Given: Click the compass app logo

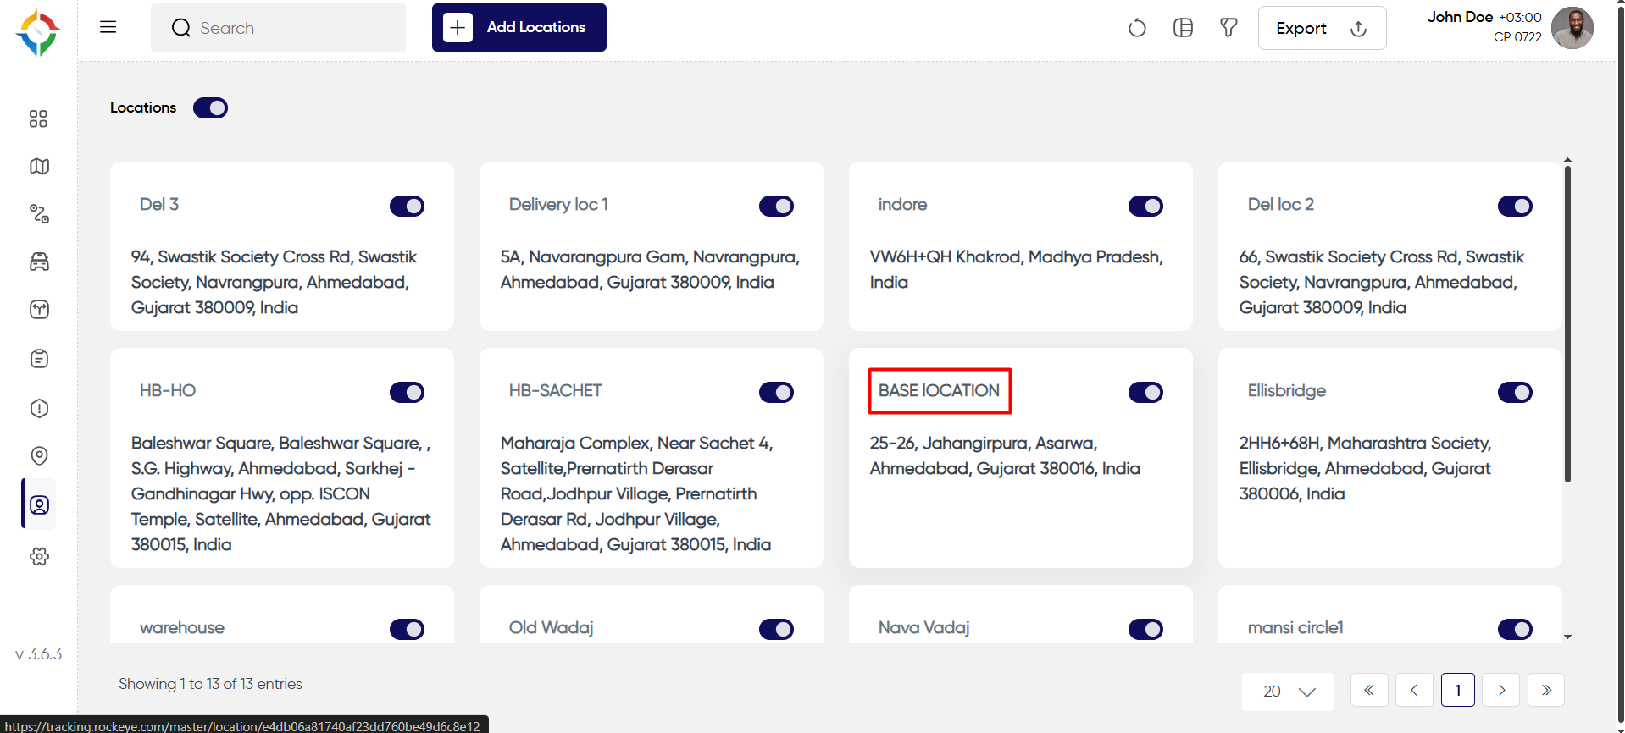Looking at the screenshot, I should click(x=38, y=33).
